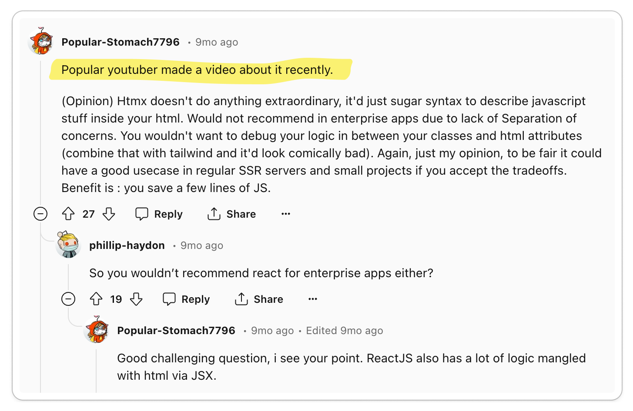Click Popular-Stomach7796's avatar on the nested reply
Screen dimensions: 633x411
point(97,330)
